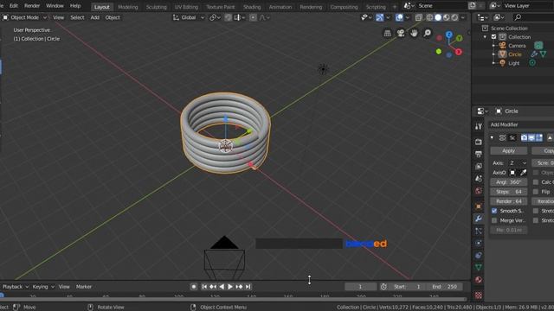Viewport: 554px width, 311px height.
Task: Toggle snapping magnet icon
Action: pos(228,17)
